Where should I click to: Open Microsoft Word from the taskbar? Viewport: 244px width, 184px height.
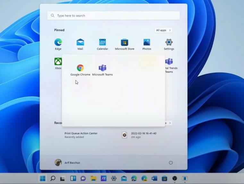coord(154,179)
